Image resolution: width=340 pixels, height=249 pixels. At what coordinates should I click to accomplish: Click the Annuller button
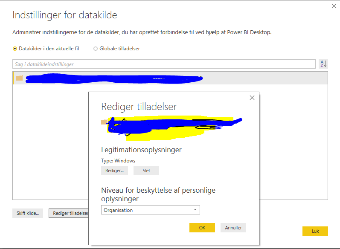[x=233, y=228]
